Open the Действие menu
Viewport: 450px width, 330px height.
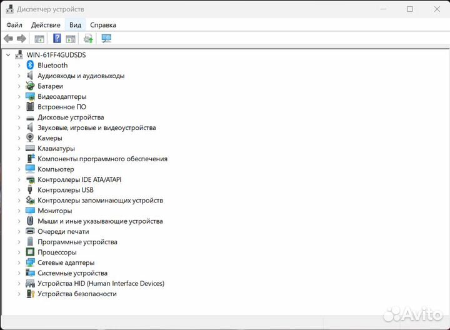(46, 25)
